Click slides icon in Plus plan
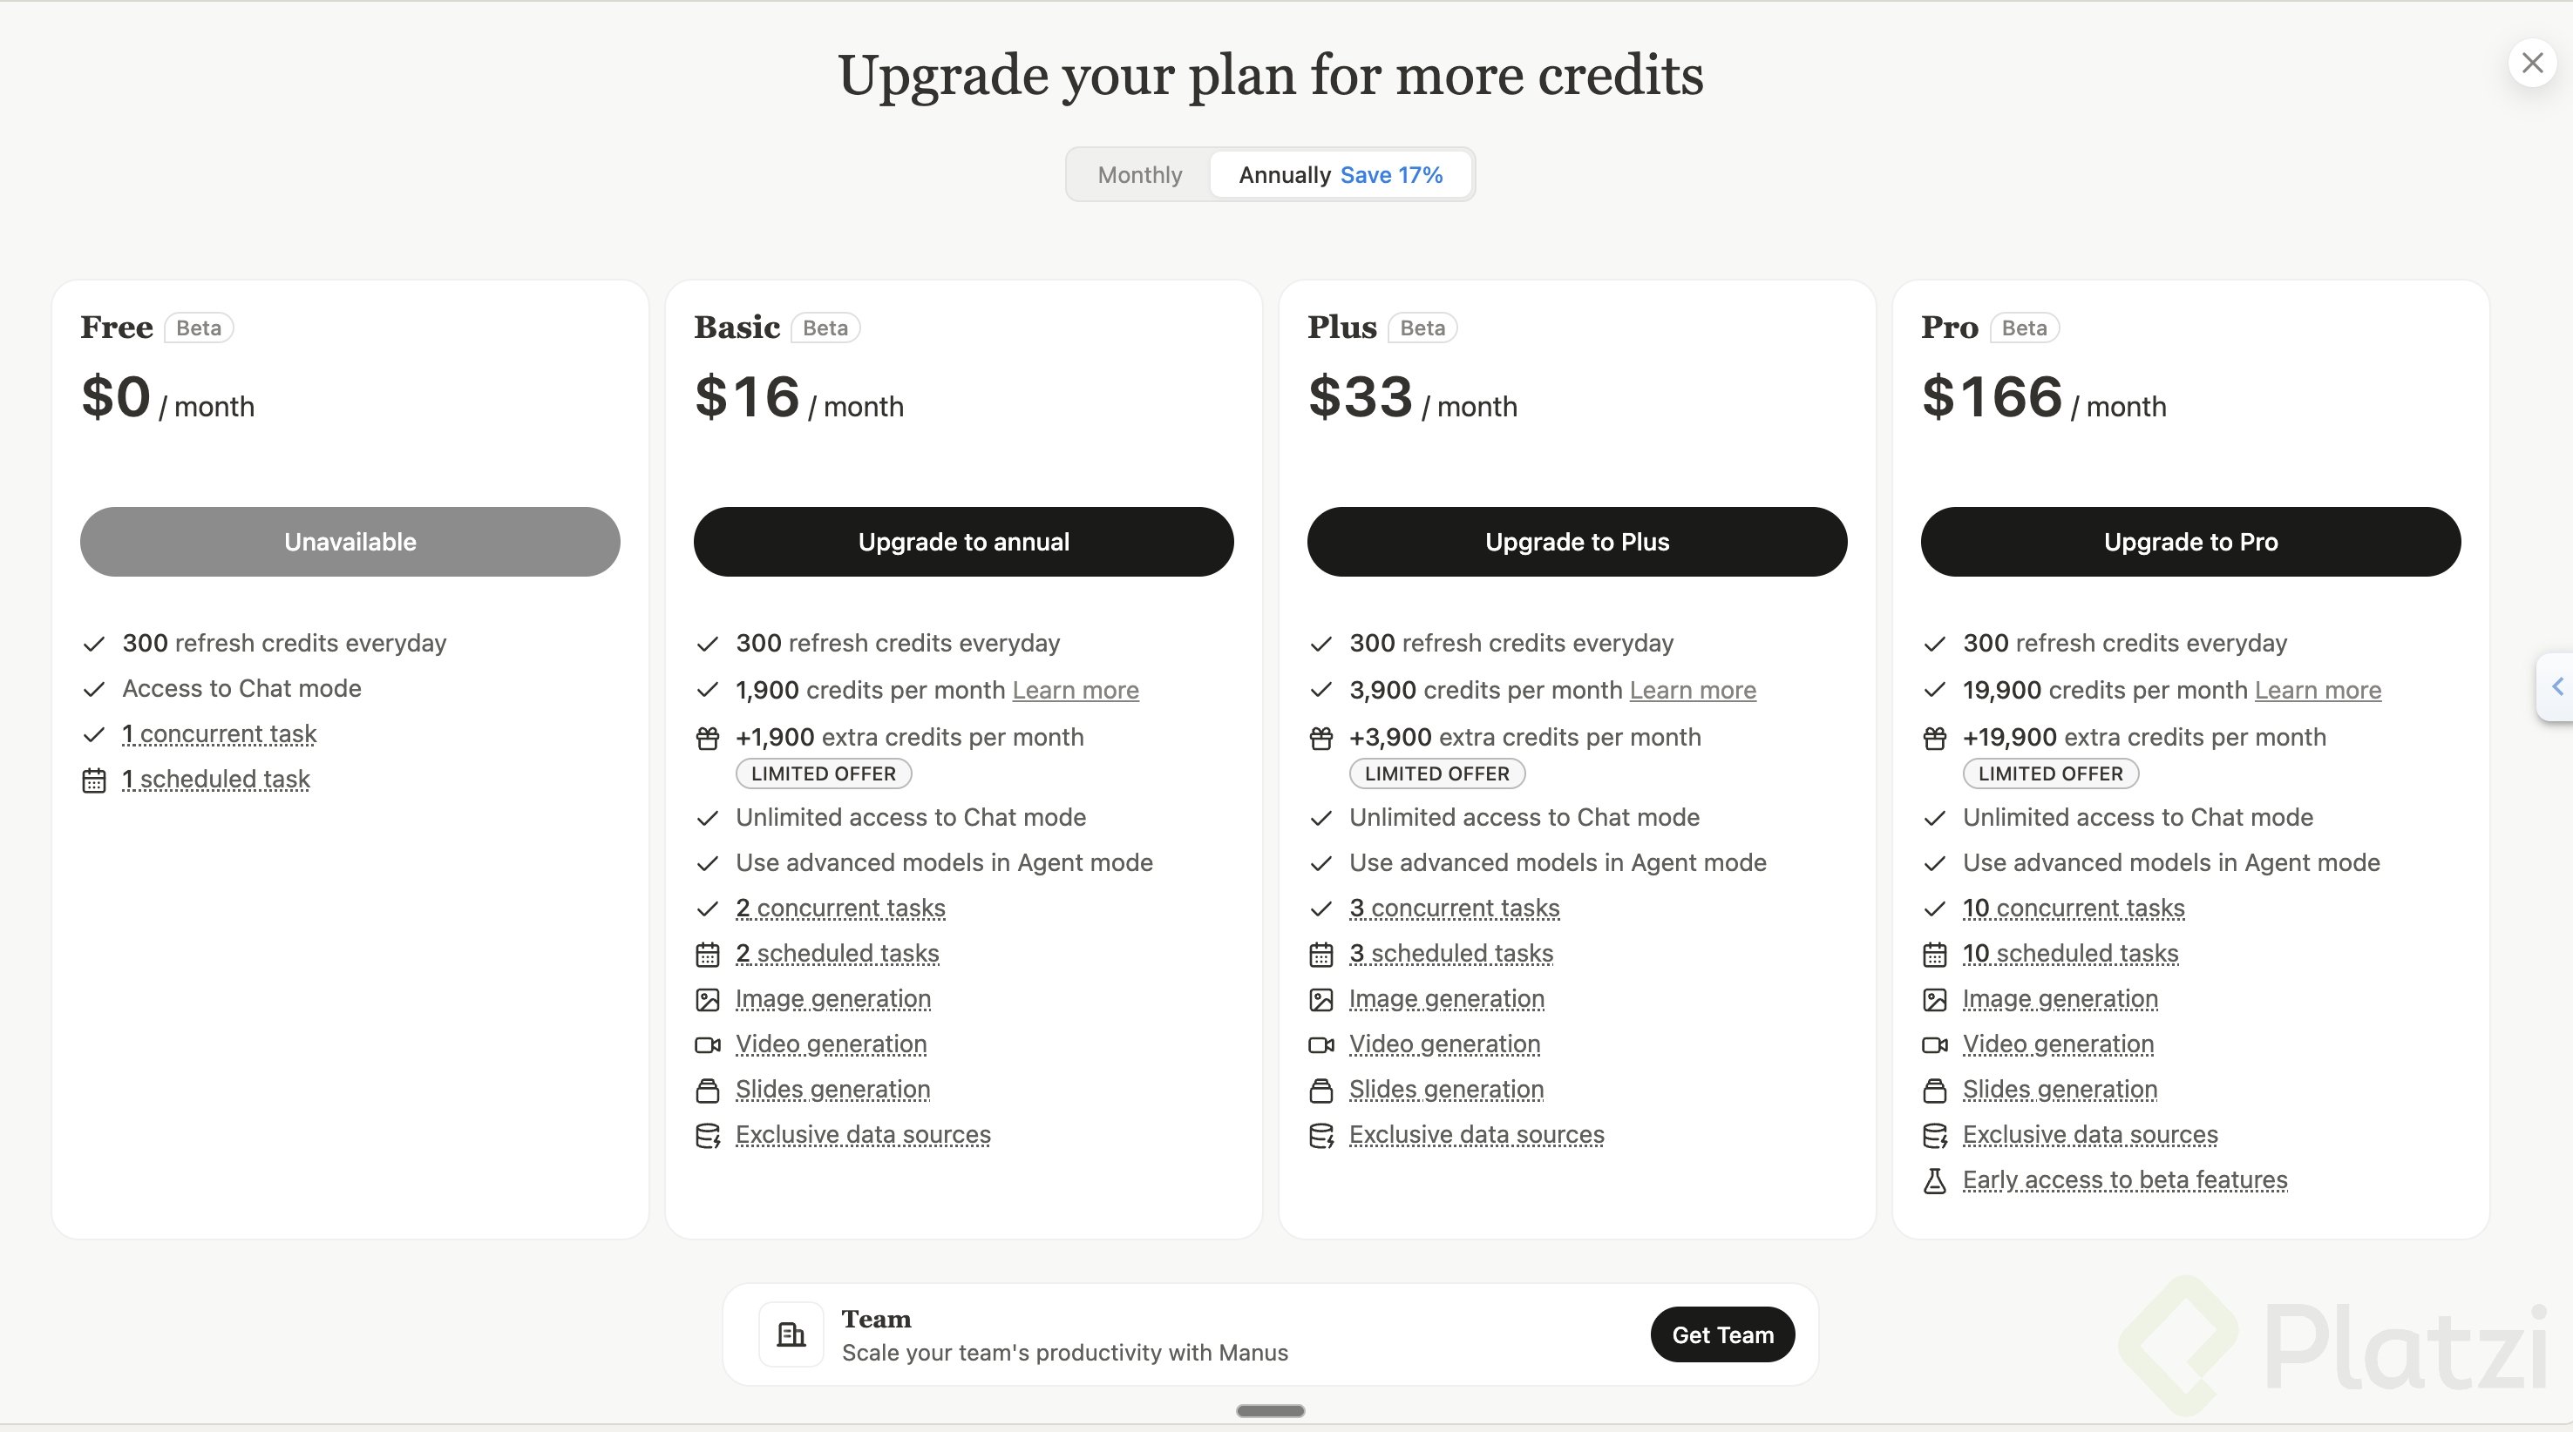 pos(1320,1090)
